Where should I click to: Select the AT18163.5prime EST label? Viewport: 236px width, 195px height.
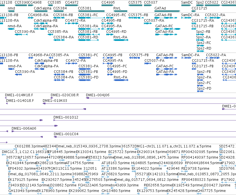coord(115,163)
